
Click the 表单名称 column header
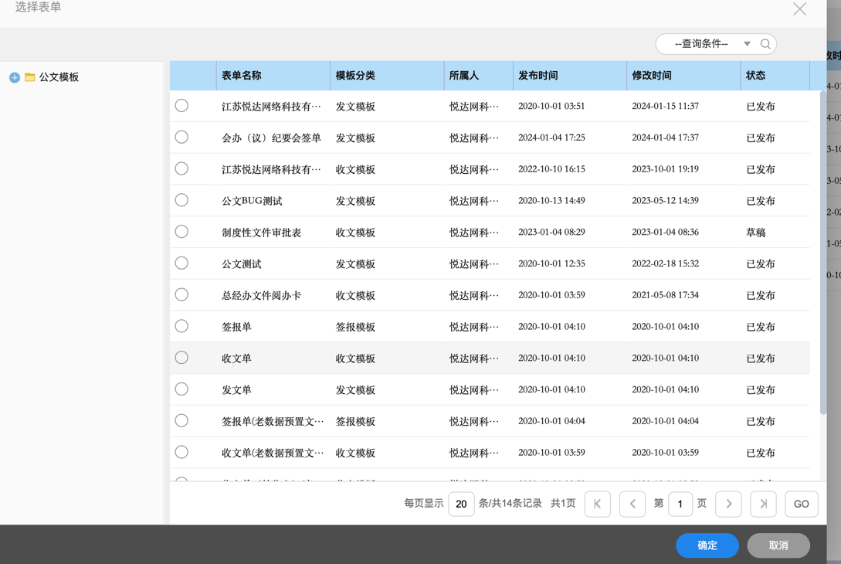[x=242, y=76]
